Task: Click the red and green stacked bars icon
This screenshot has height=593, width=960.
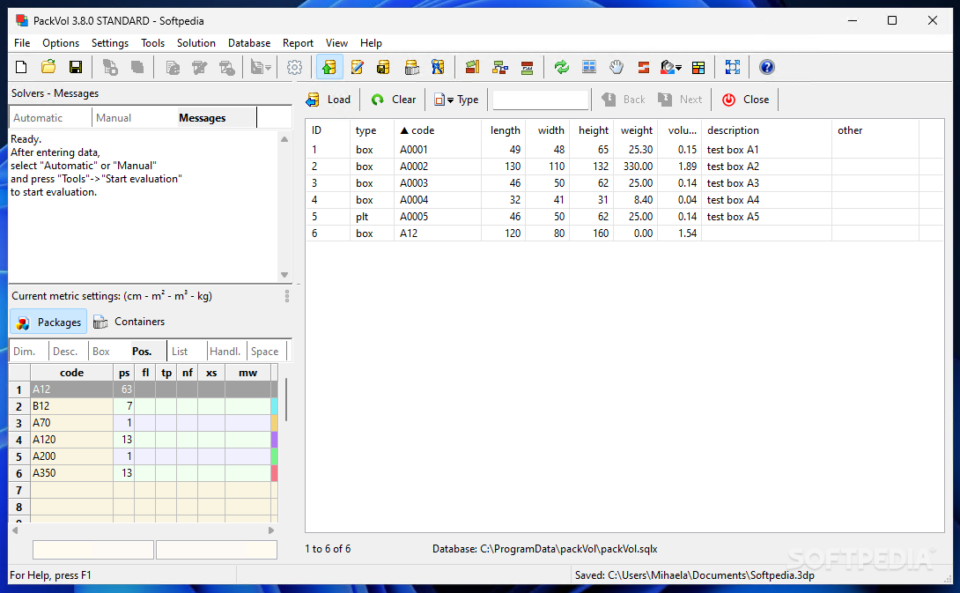Action: tap(527, 67)
